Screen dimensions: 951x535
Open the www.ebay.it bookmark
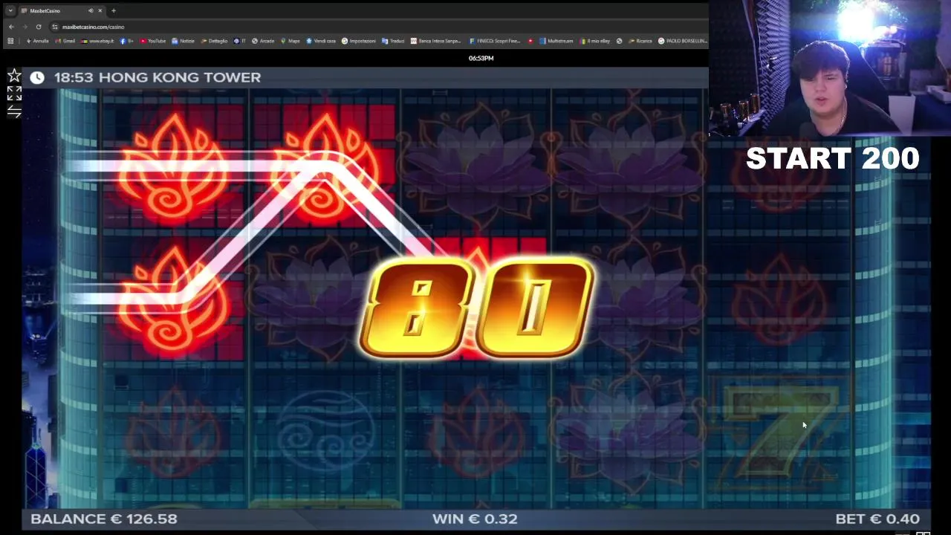(98, 41)
